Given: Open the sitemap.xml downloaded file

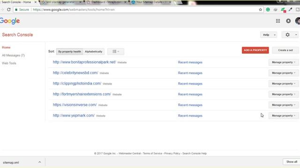Looking at the screenshot, I should pyautogui.click(x=11, y=162).
